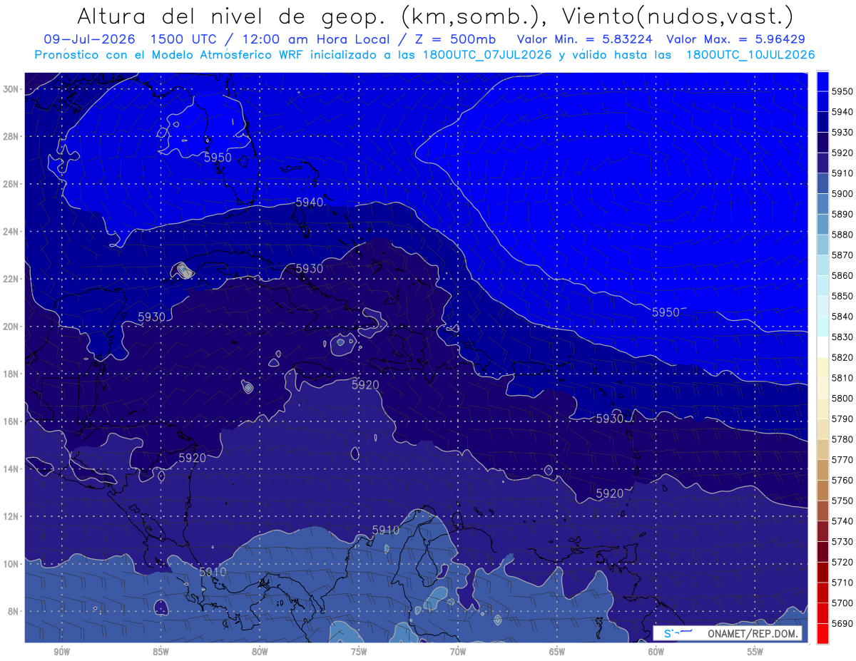
Task: Click the '5930' contour label near Cuba at 22N
Action: 310,269
